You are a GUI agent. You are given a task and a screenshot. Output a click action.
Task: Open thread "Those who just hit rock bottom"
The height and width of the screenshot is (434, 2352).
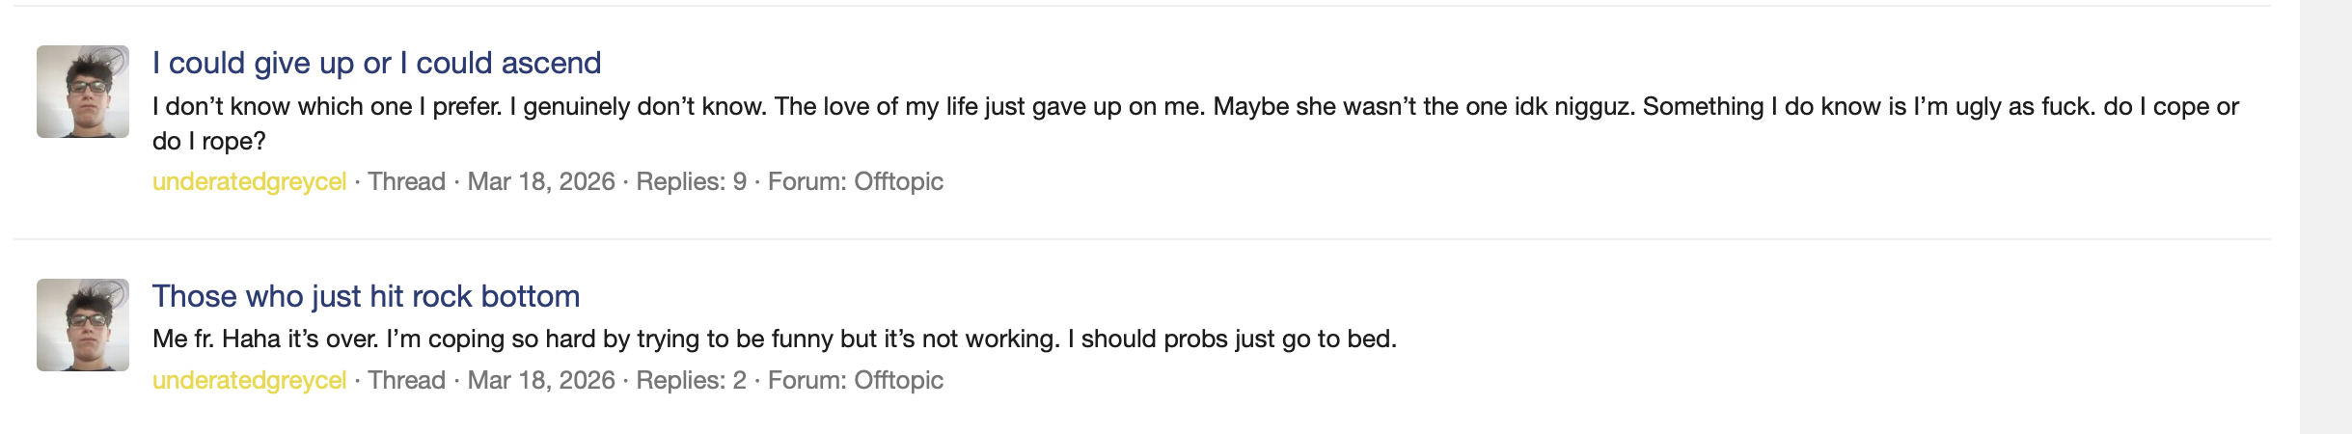366,297
